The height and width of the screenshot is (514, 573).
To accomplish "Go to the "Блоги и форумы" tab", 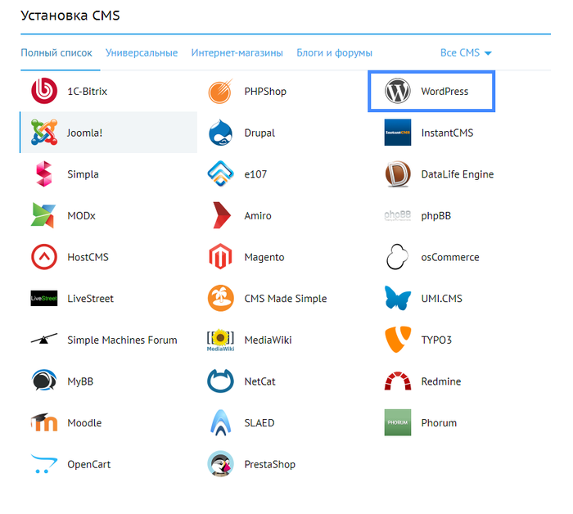I will point(334,53).
